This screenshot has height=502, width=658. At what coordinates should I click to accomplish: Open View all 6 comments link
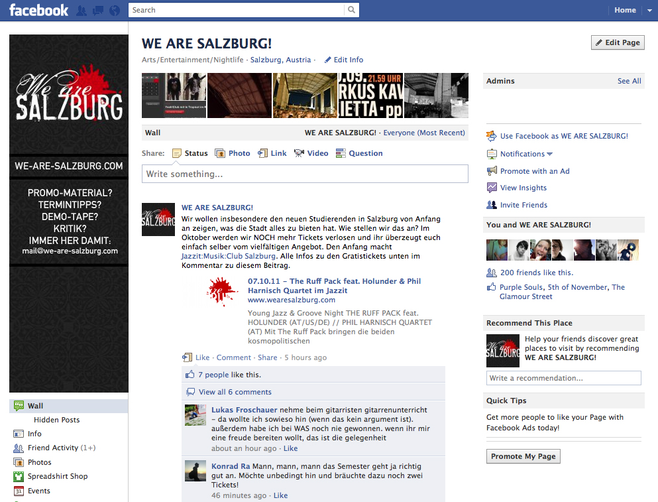coord(235,392)
